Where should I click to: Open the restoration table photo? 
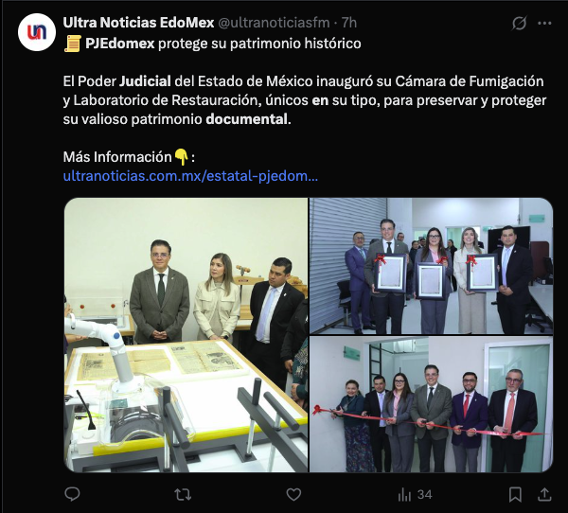pyautogui.click(x=186, y=335)
